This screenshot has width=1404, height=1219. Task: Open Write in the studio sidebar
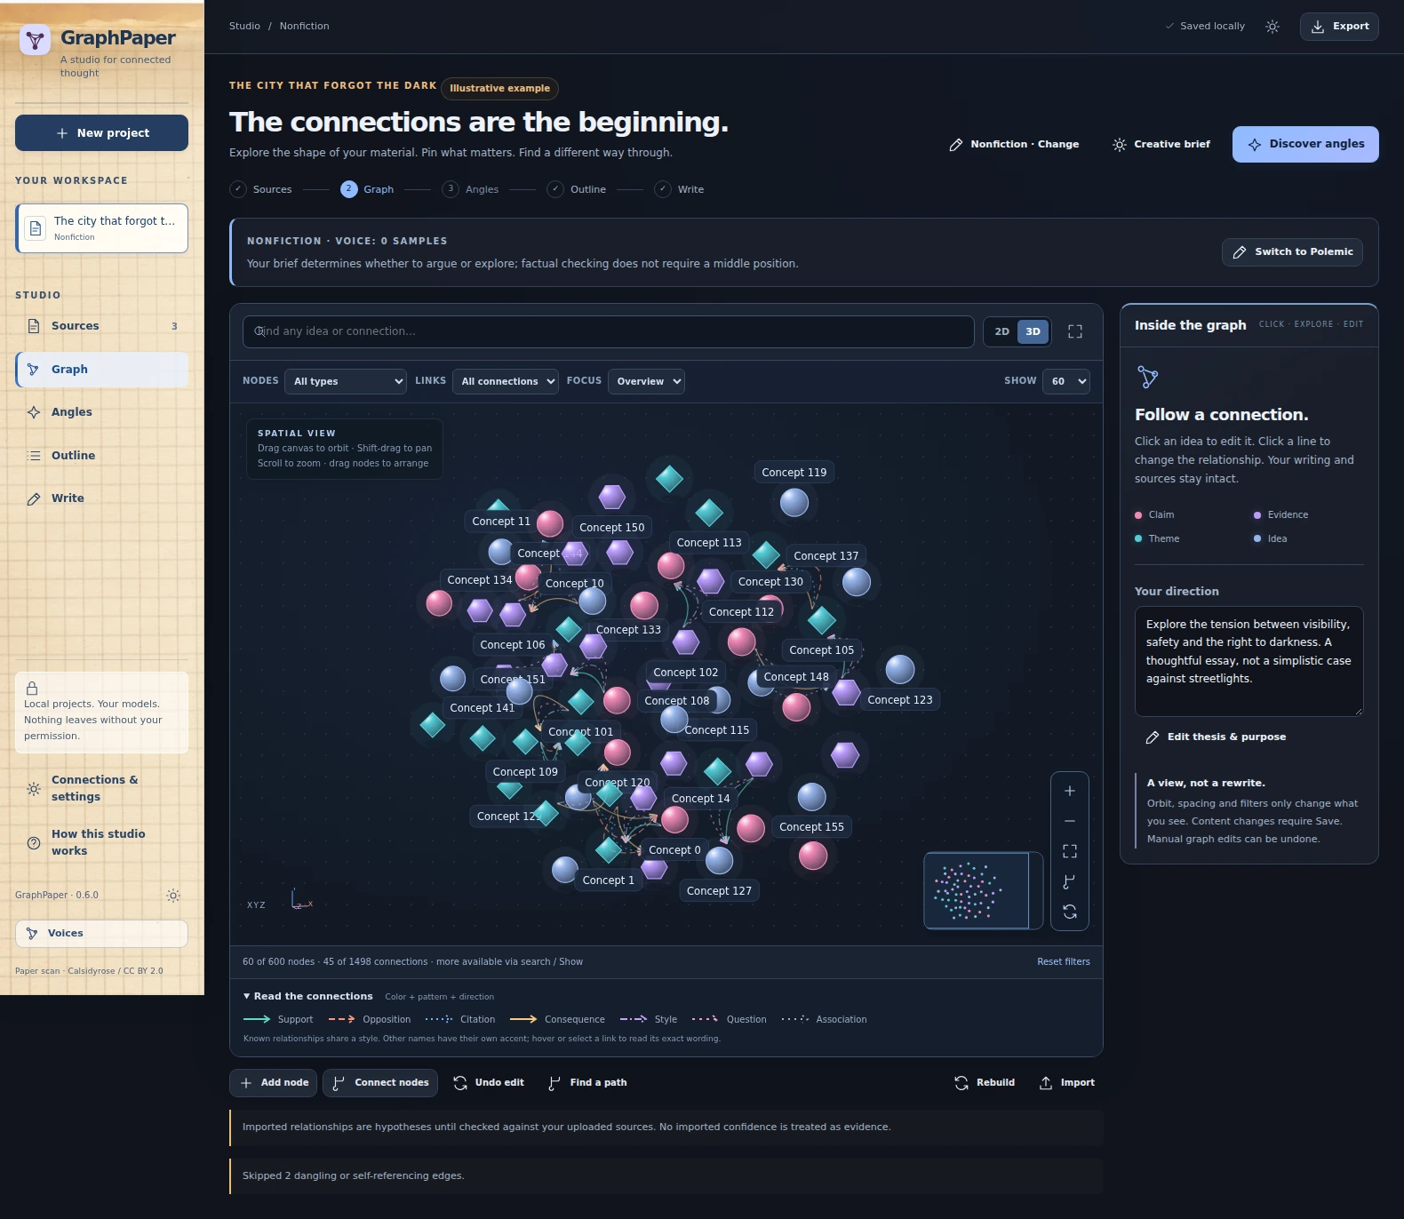tap(101, 498)
